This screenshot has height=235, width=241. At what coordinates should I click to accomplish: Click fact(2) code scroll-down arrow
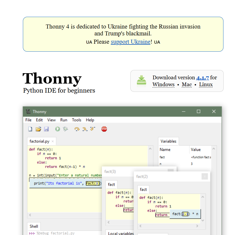[x=203, y=220]
